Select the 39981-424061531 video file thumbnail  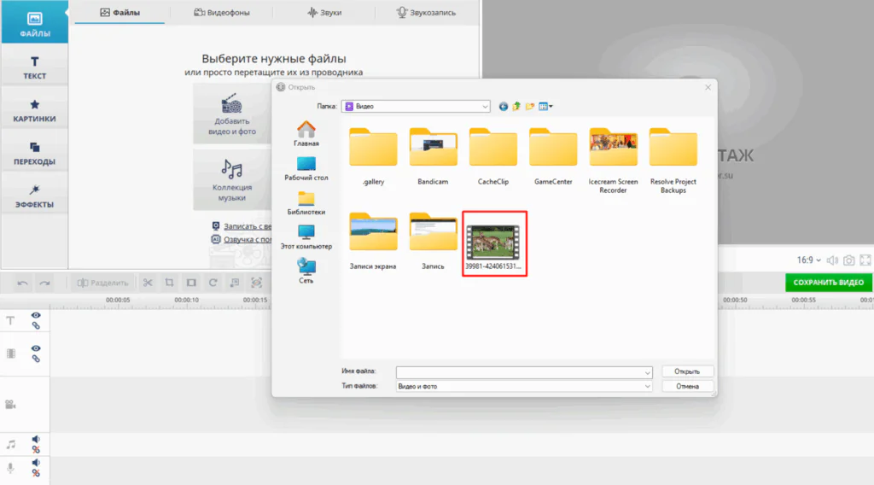coord(493,243)
